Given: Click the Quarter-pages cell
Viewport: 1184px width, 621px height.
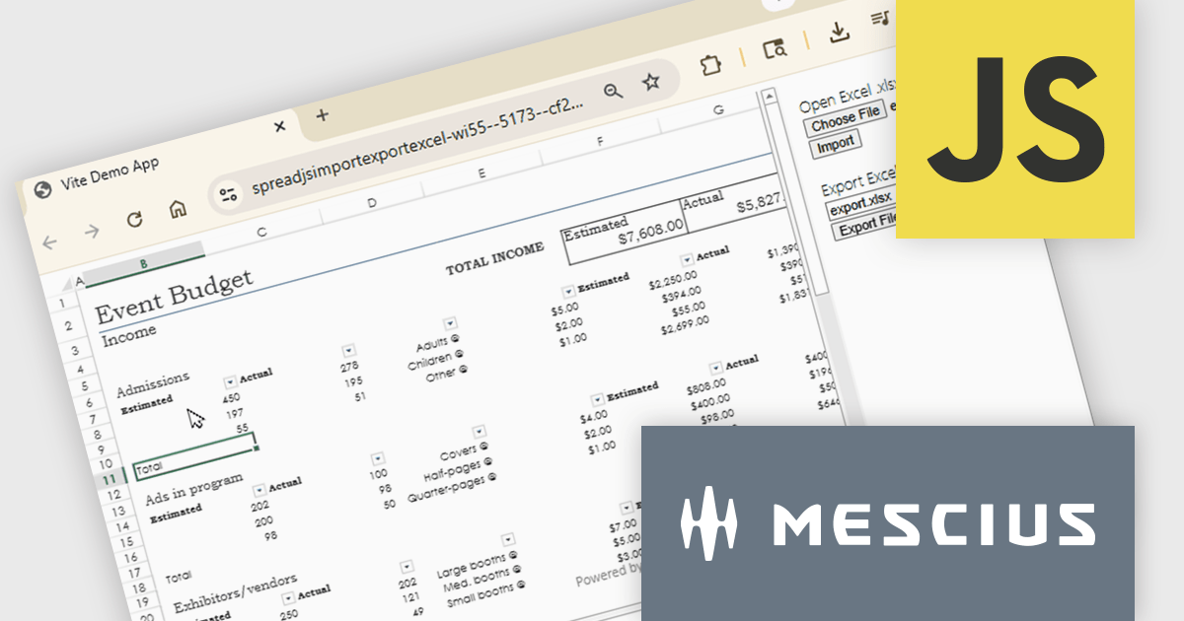Looking at the screenshot, I should 451,486.
